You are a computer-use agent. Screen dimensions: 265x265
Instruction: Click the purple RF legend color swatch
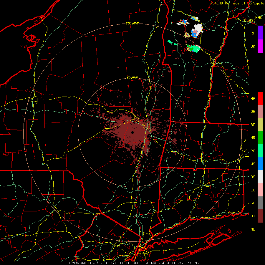pos(260,33)
